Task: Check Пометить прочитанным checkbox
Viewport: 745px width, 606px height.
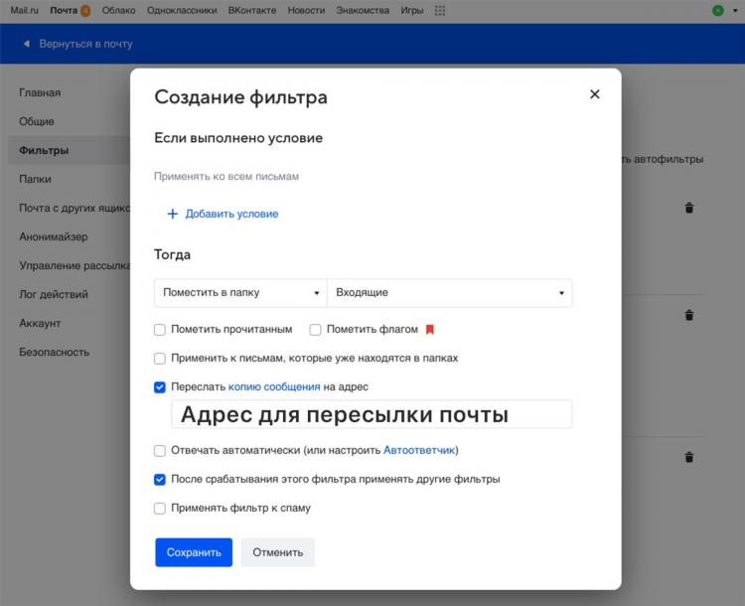Action: point(160,330)
